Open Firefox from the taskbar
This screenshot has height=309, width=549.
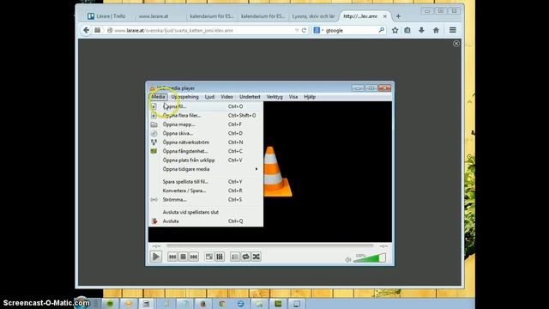203,304
